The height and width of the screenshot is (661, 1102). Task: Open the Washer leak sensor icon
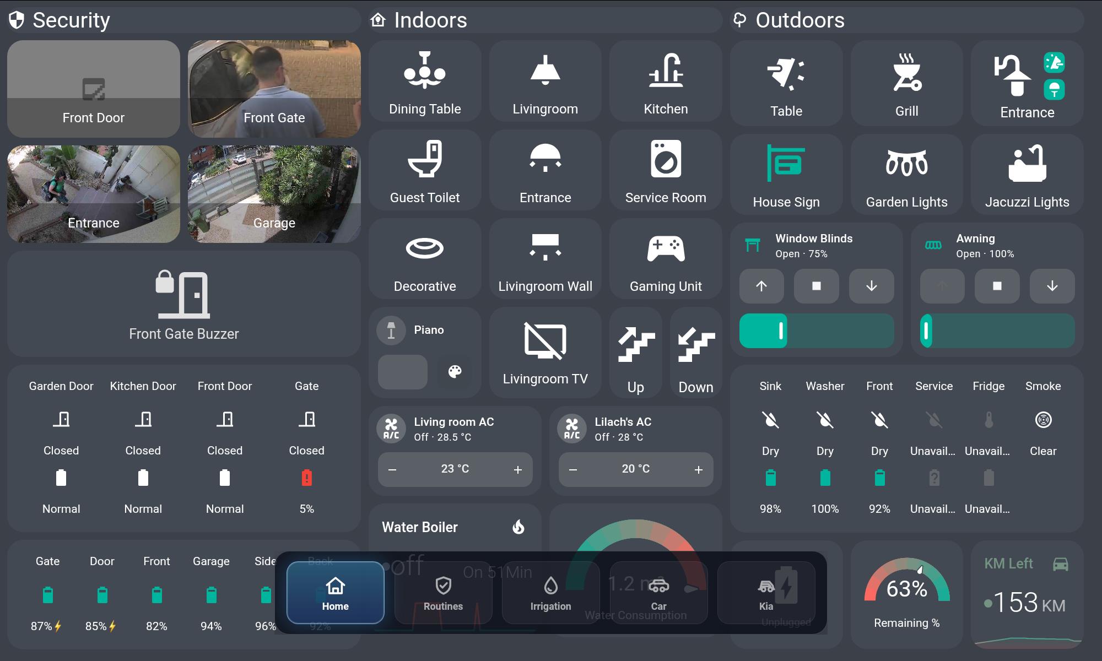(825, 420)
